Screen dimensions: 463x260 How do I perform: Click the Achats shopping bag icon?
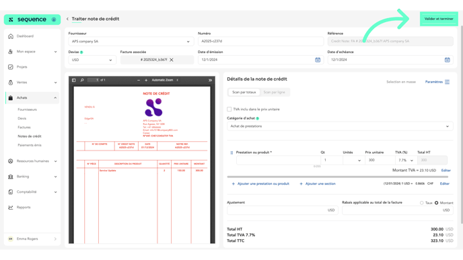11,98
